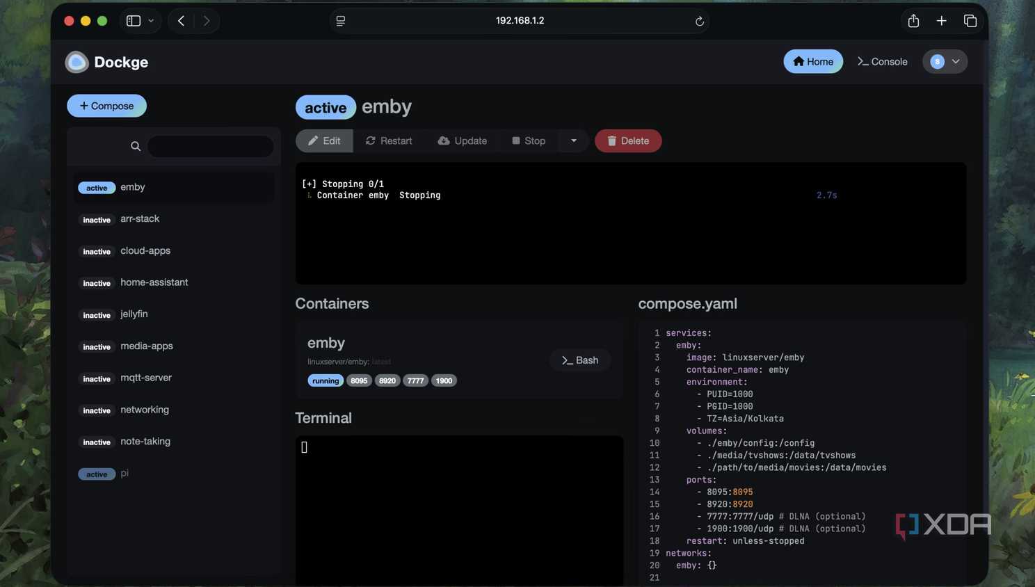Open the note-taking stack

(x=174, y=442)
